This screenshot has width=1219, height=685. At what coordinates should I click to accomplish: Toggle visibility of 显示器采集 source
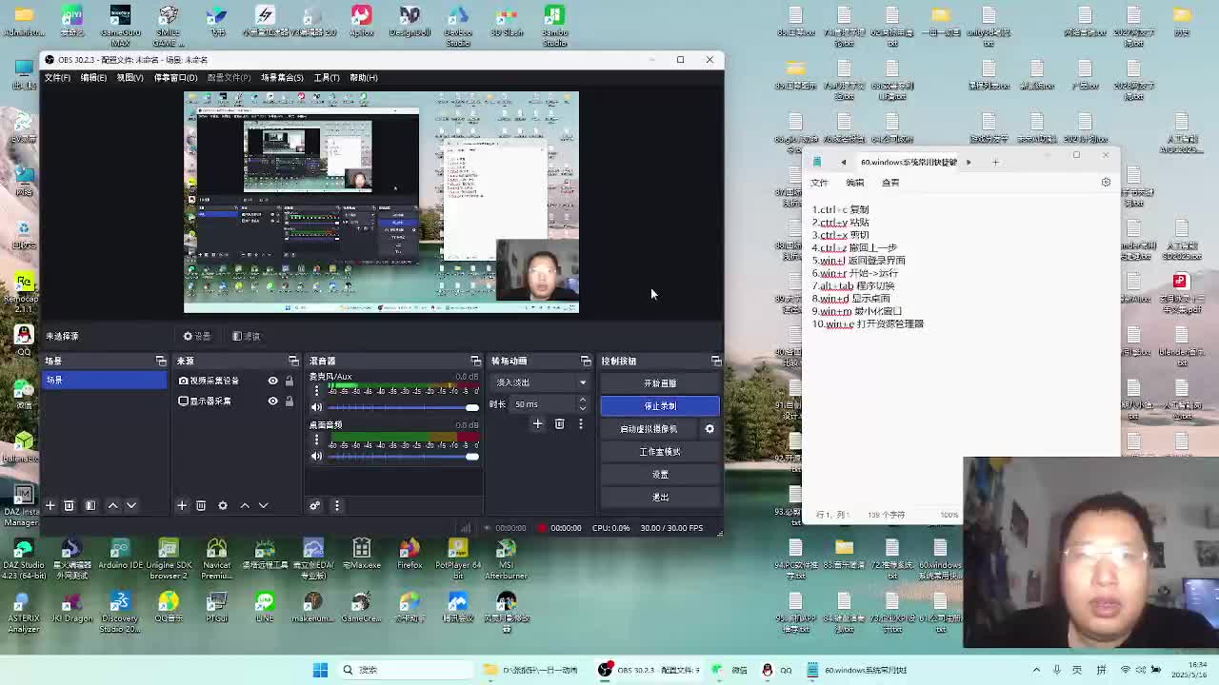[272, 401]
